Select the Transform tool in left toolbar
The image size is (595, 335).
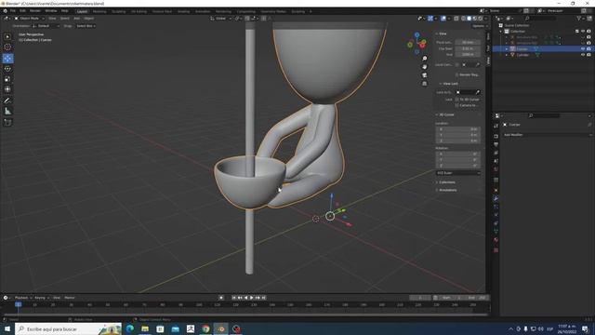coord(7,89)
